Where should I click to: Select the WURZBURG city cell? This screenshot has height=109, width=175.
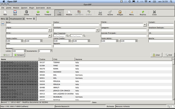58,97
